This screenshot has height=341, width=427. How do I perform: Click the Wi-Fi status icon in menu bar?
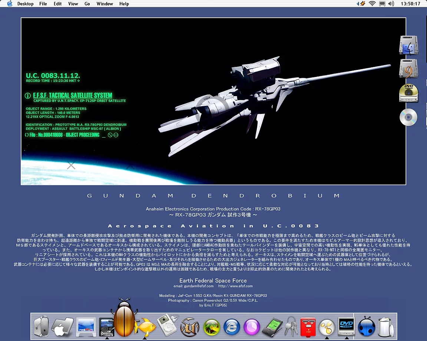tap(372, 4)
